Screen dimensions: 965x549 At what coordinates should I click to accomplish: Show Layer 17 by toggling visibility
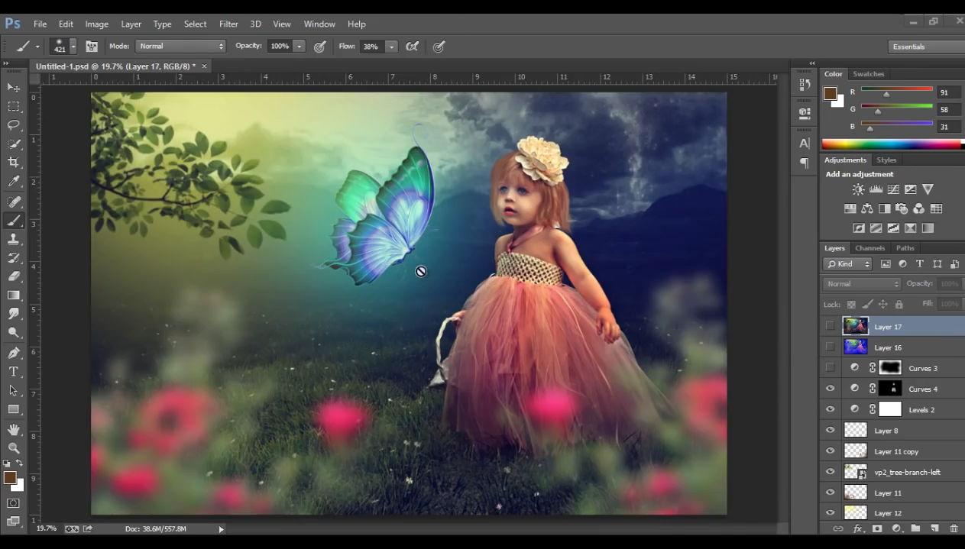[830, 326]
